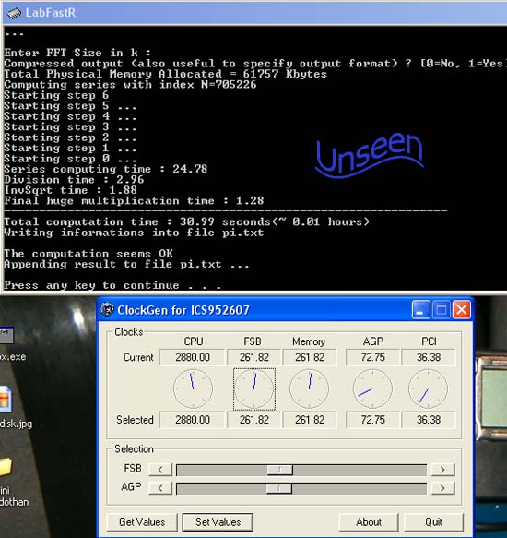Viewport: 507px width, 538px height.
Task: Click 'Final huge multiplication time : 1.28' line
Action: pyautogui.click(x=134, y=201)
